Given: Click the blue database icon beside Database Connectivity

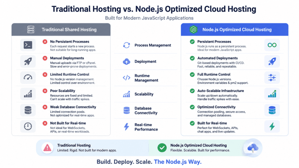Looking at the screenshot, I should point(126,111).
